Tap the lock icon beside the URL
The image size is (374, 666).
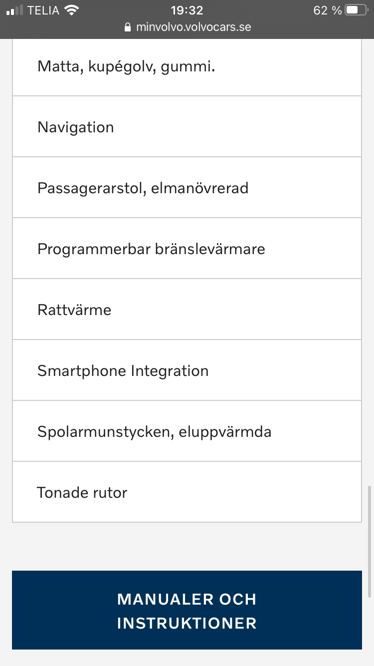tap(128, 27)
